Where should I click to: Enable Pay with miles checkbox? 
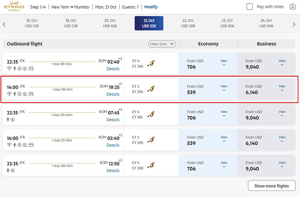click(x=250, y=7)
